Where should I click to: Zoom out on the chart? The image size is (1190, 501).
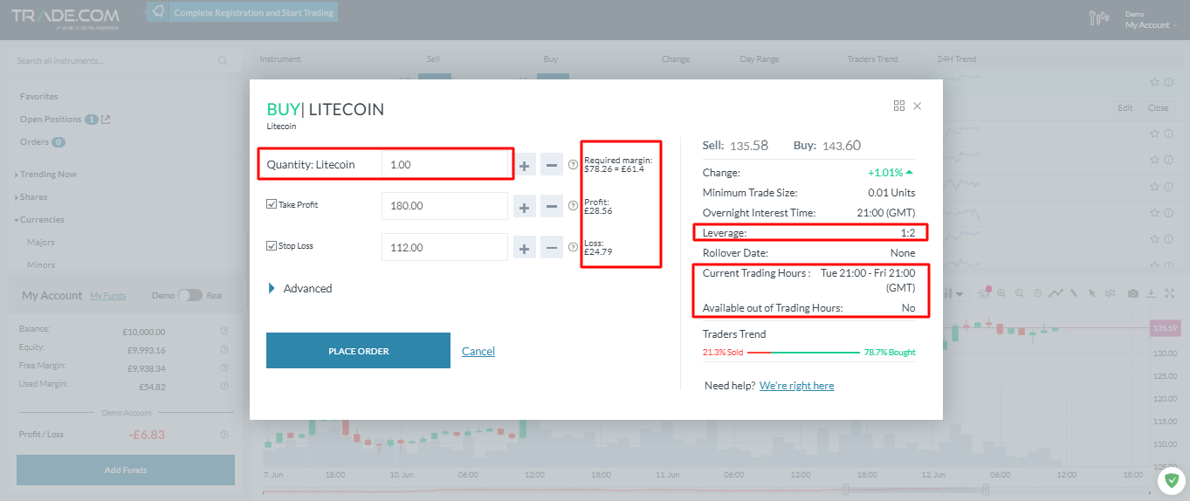point(1020,294)
